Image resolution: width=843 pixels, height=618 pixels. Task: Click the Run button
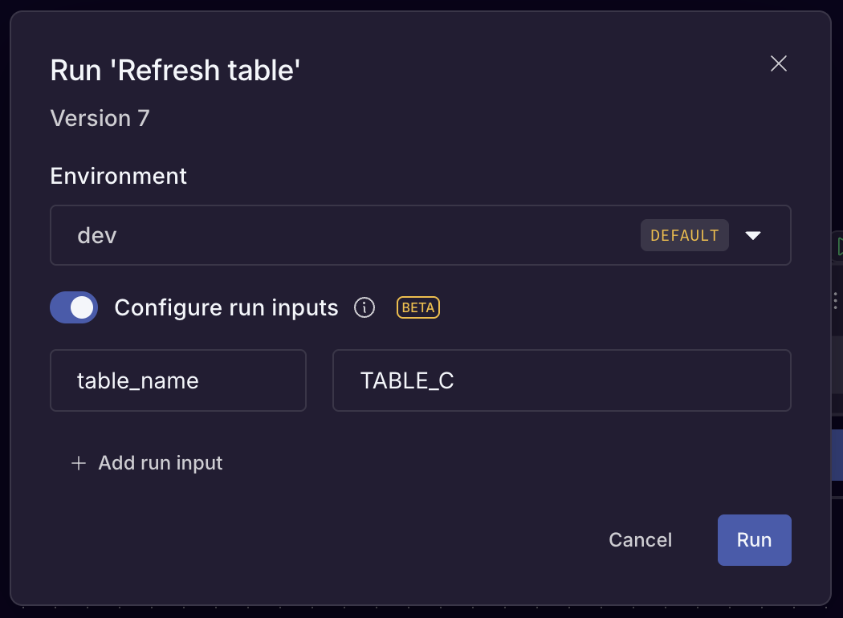click(x=754, y=539)
